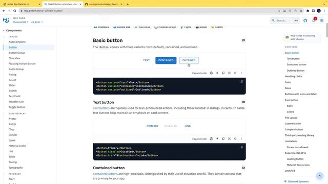This screenshot has height=184, width=328.
Task: Open Autocomplete in the sidebar
Action: [x=17, y=42]
